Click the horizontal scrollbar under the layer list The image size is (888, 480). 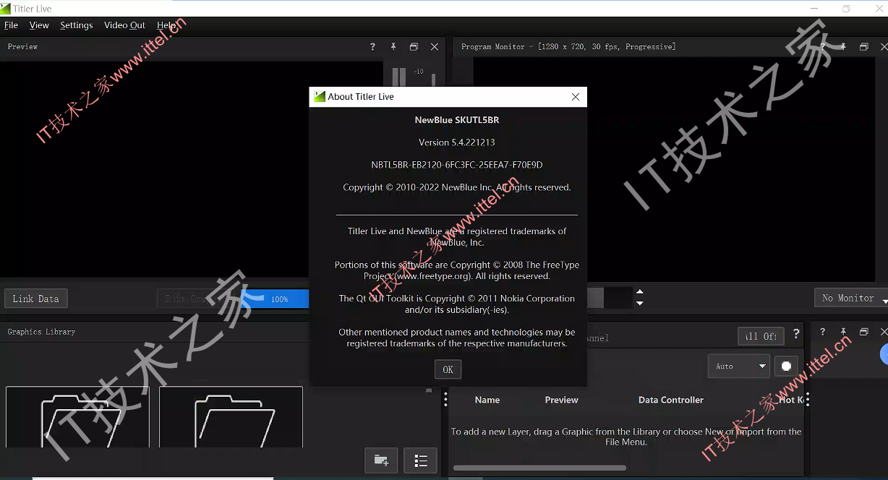click(539, 468)
